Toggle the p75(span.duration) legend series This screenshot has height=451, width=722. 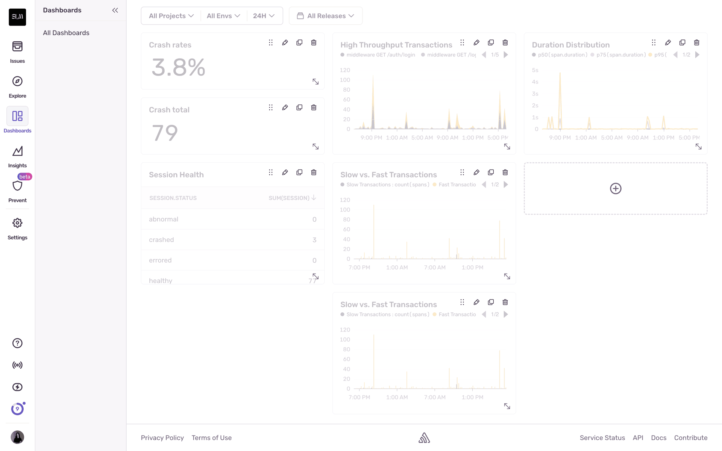(618, 55)
